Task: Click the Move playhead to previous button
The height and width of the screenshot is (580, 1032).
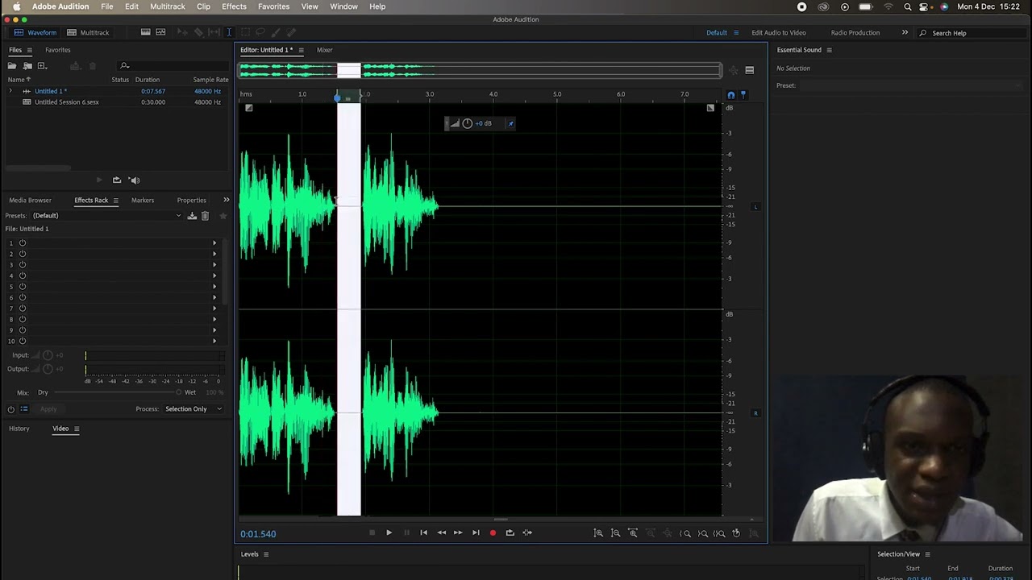Action: click(x=423, y=532)
